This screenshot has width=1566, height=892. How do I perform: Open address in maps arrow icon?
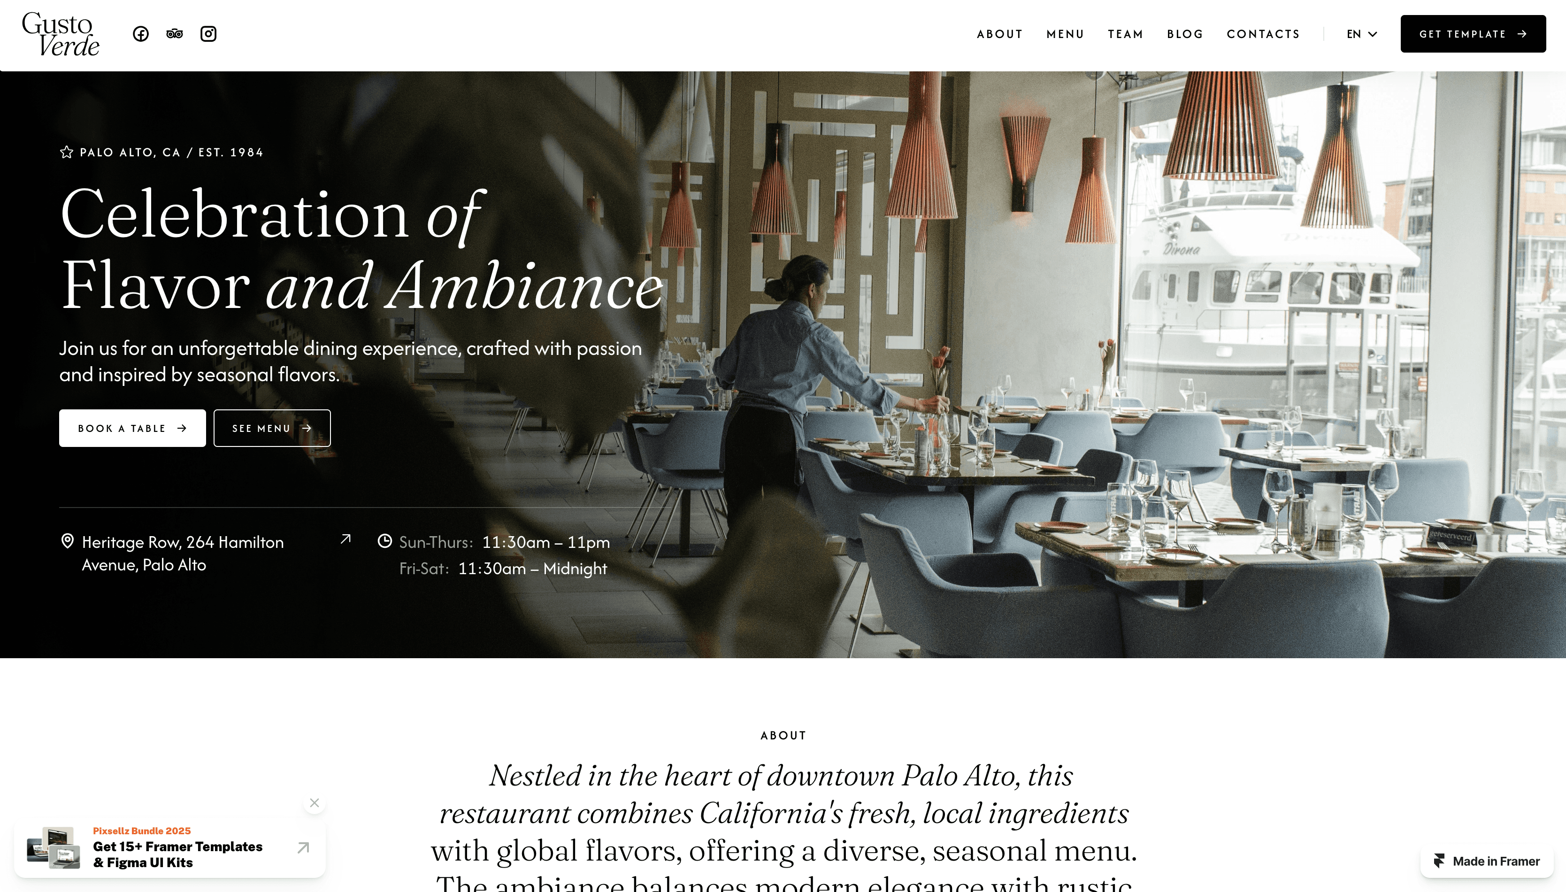(x=346, y=539)
